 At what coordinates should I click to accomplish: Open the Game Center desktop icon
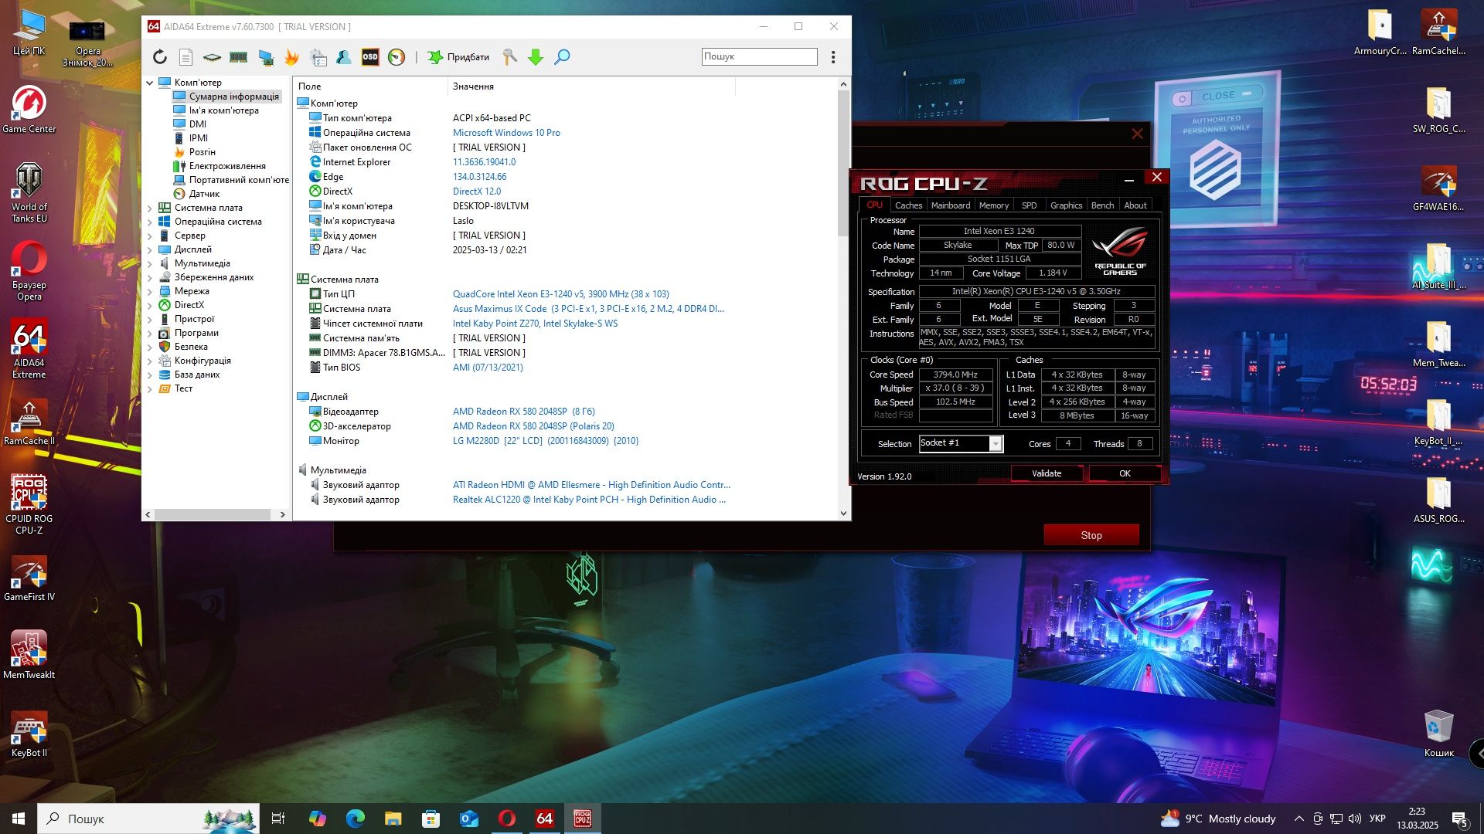click(29, 109)
